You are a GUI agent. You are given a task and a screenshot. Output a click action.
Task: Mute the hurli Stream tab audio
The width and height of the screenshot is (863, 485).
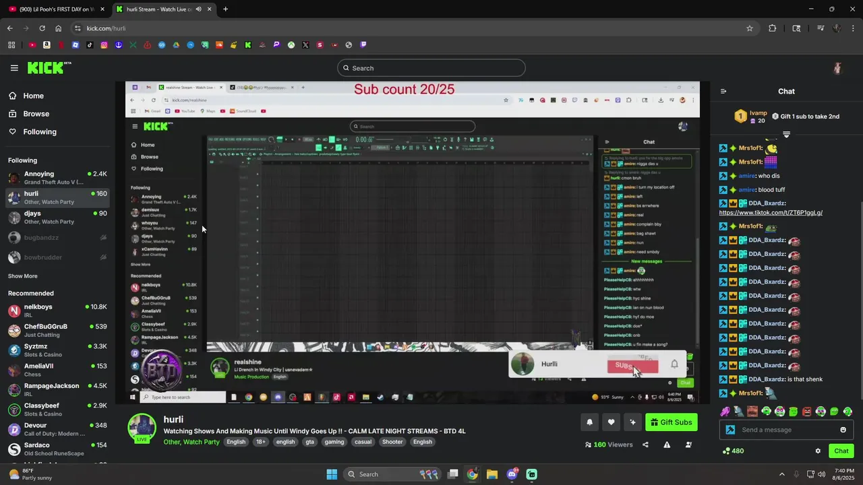[198, 9]
